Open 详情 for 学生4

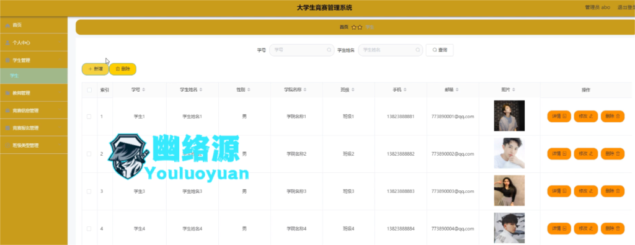[559, 229]
